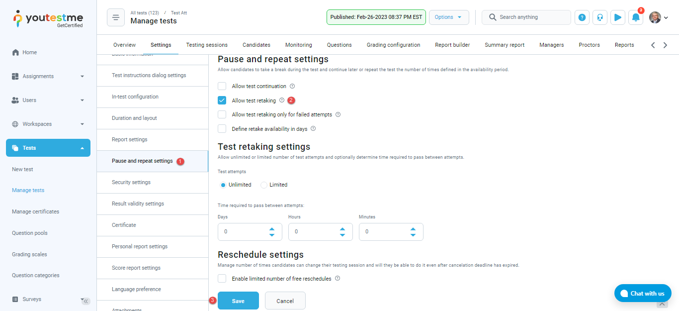Click info icon beside Allow test continuation
The image size is (679, 311).
292,86
